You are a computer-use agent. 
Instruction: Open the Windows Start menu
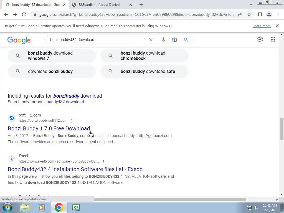(7, 207)
